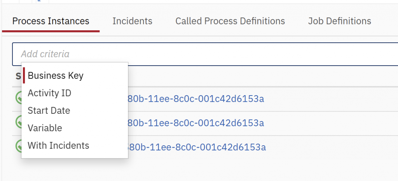The height and width of the screenshot is (181, 398).
Task: Open the Incidents tab
Action: tap(132, 21)
